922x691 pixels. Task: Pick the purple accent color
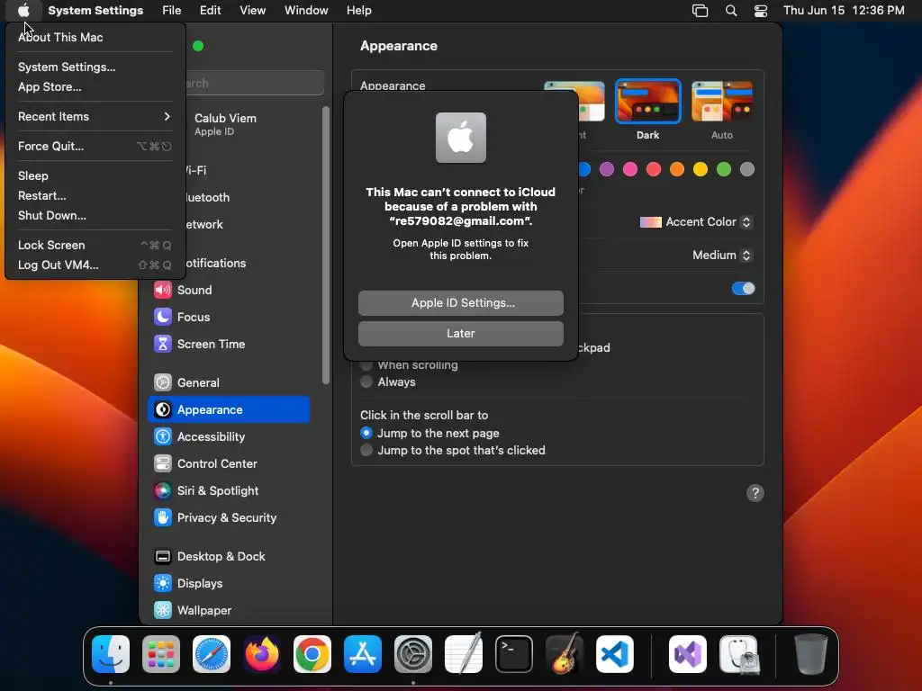(606, 170)
